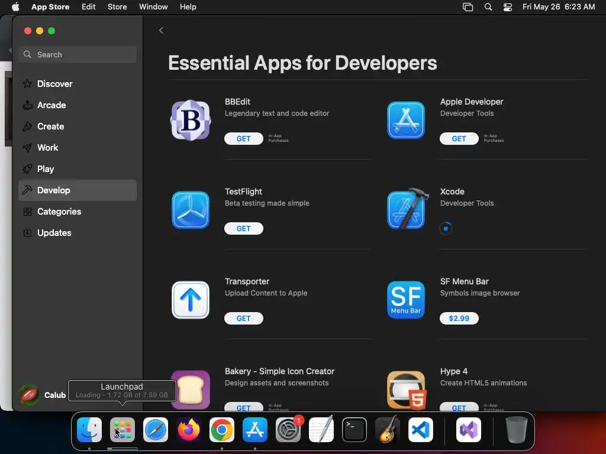
Task: Open the TestFlight app icon
Action: (x=191, y=210)
